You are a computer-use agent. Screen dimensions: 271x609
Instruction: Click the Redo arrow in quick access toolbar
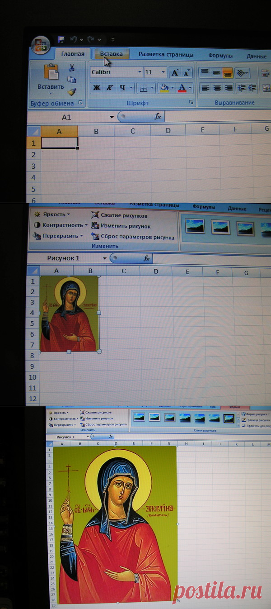91,40
